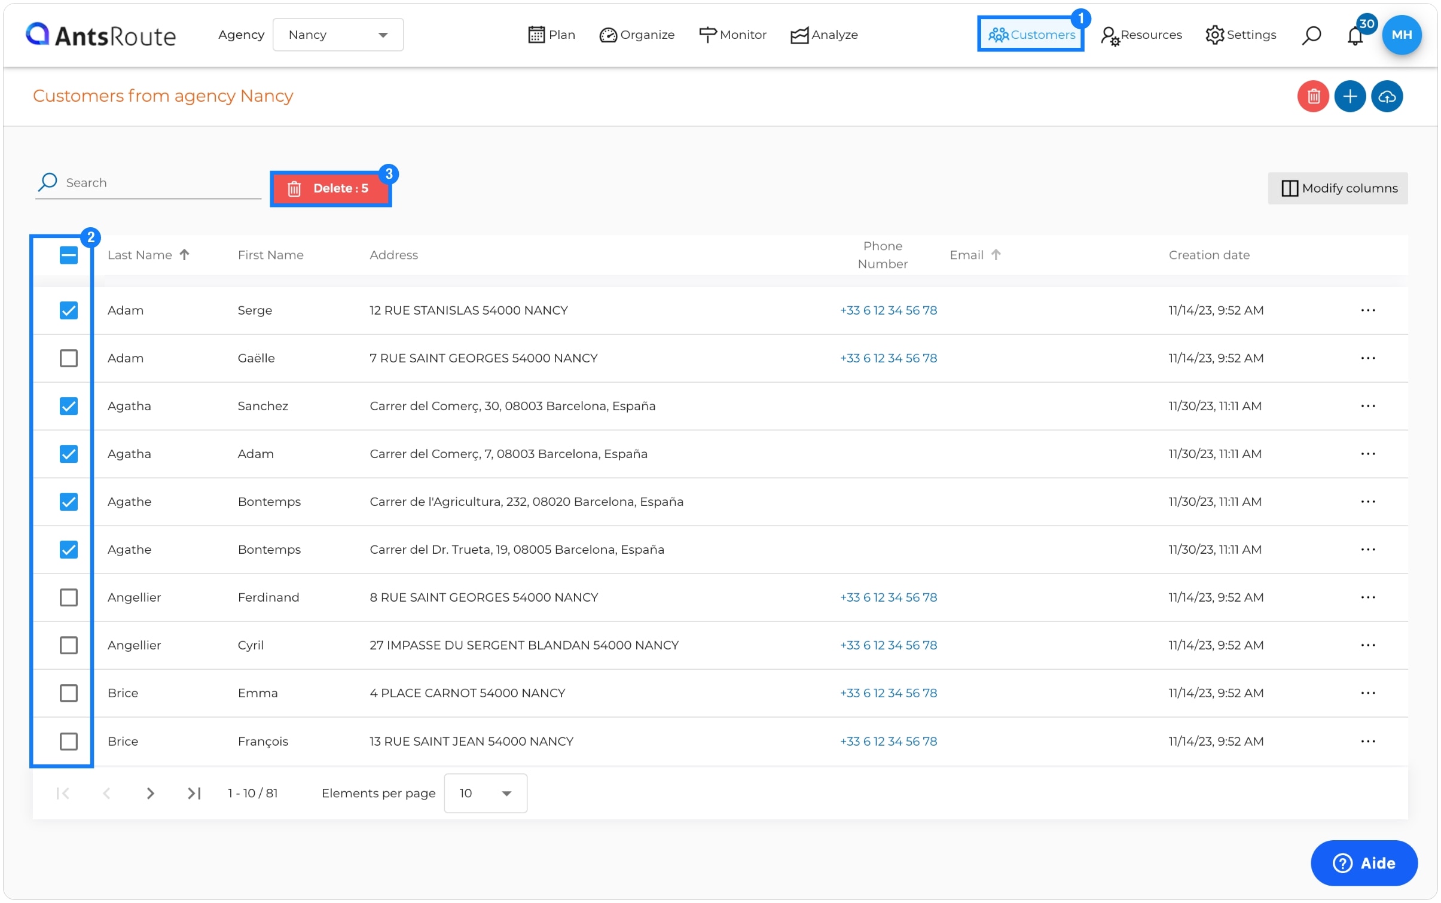Go to next page of customers

click(150, 794)
